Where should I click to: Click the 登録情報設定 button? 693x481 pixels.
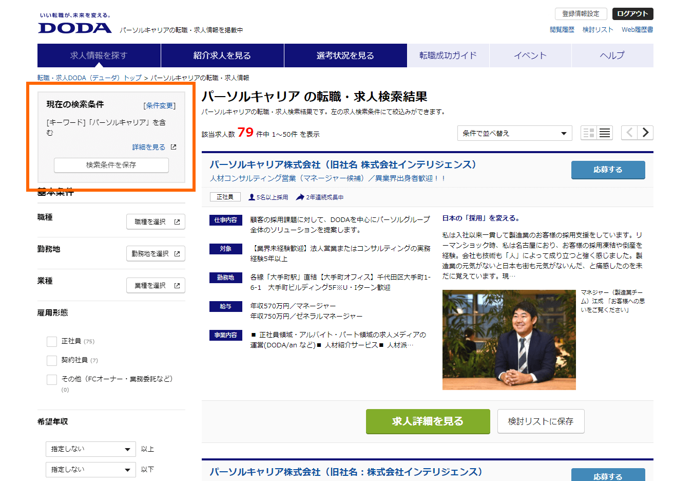581,14
